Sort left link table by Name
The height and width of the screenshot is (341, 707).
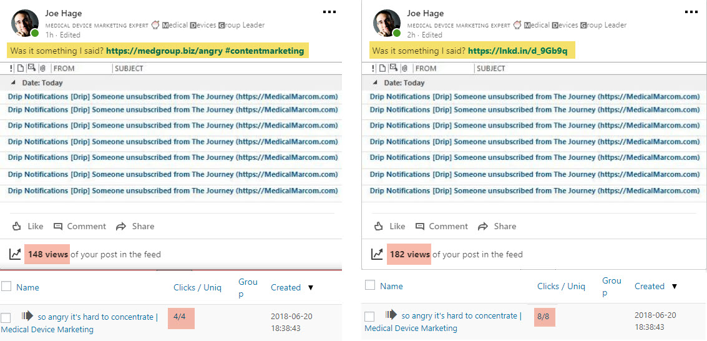tap(28, 287)
